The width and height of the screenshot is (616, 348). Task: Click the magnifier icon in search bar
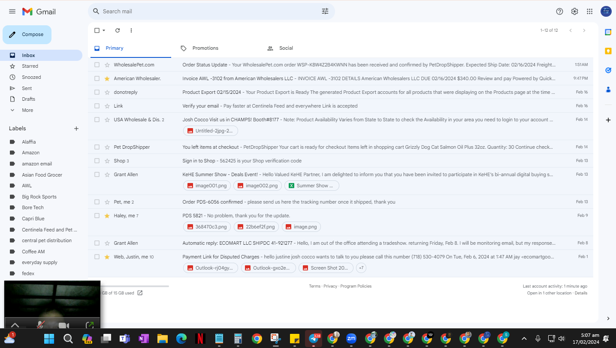pos(96,12)
